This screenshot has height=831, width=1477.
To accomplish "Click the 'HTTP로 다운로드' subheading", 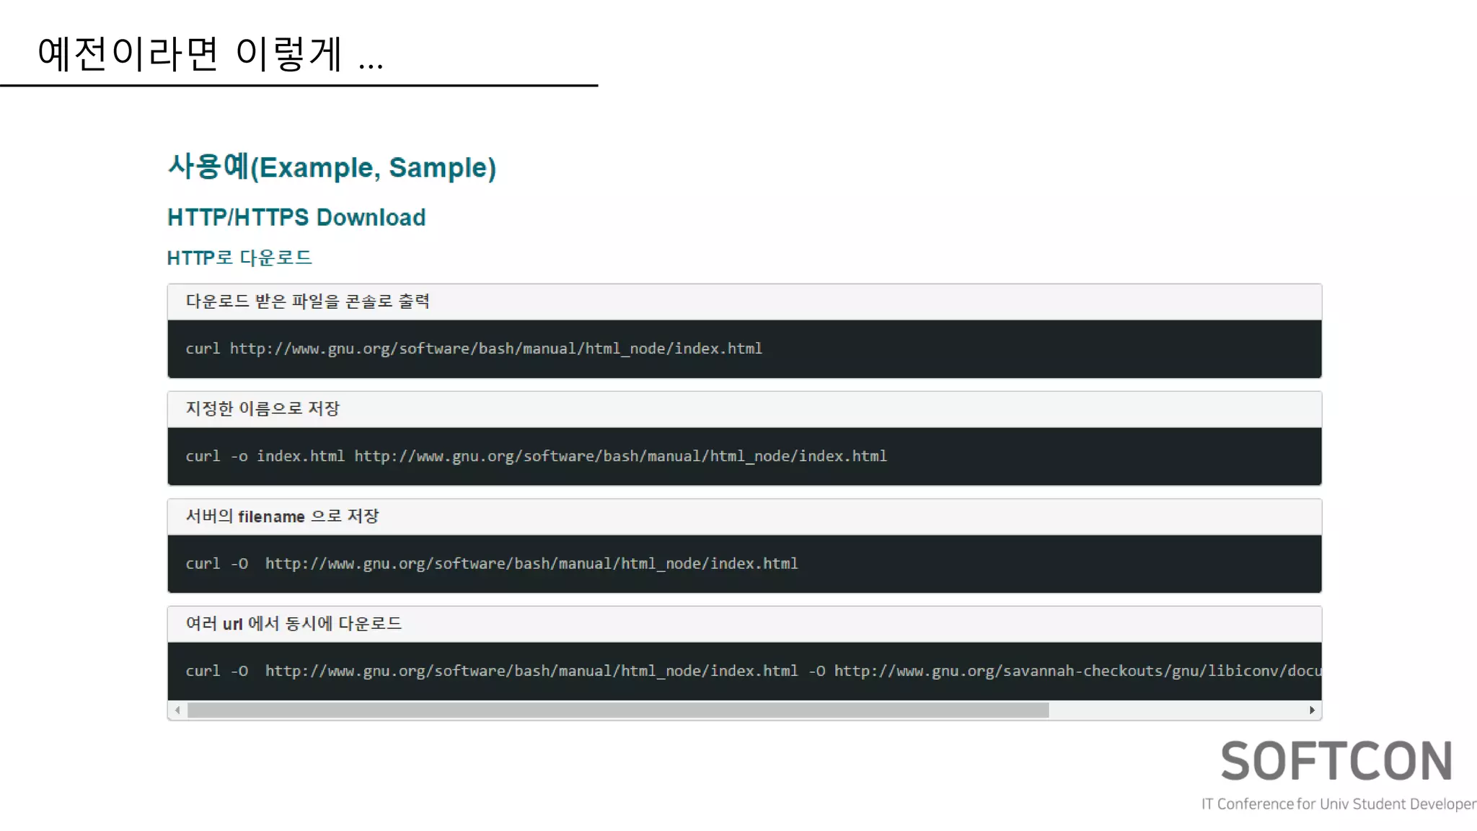I will (x=239, y=258).
